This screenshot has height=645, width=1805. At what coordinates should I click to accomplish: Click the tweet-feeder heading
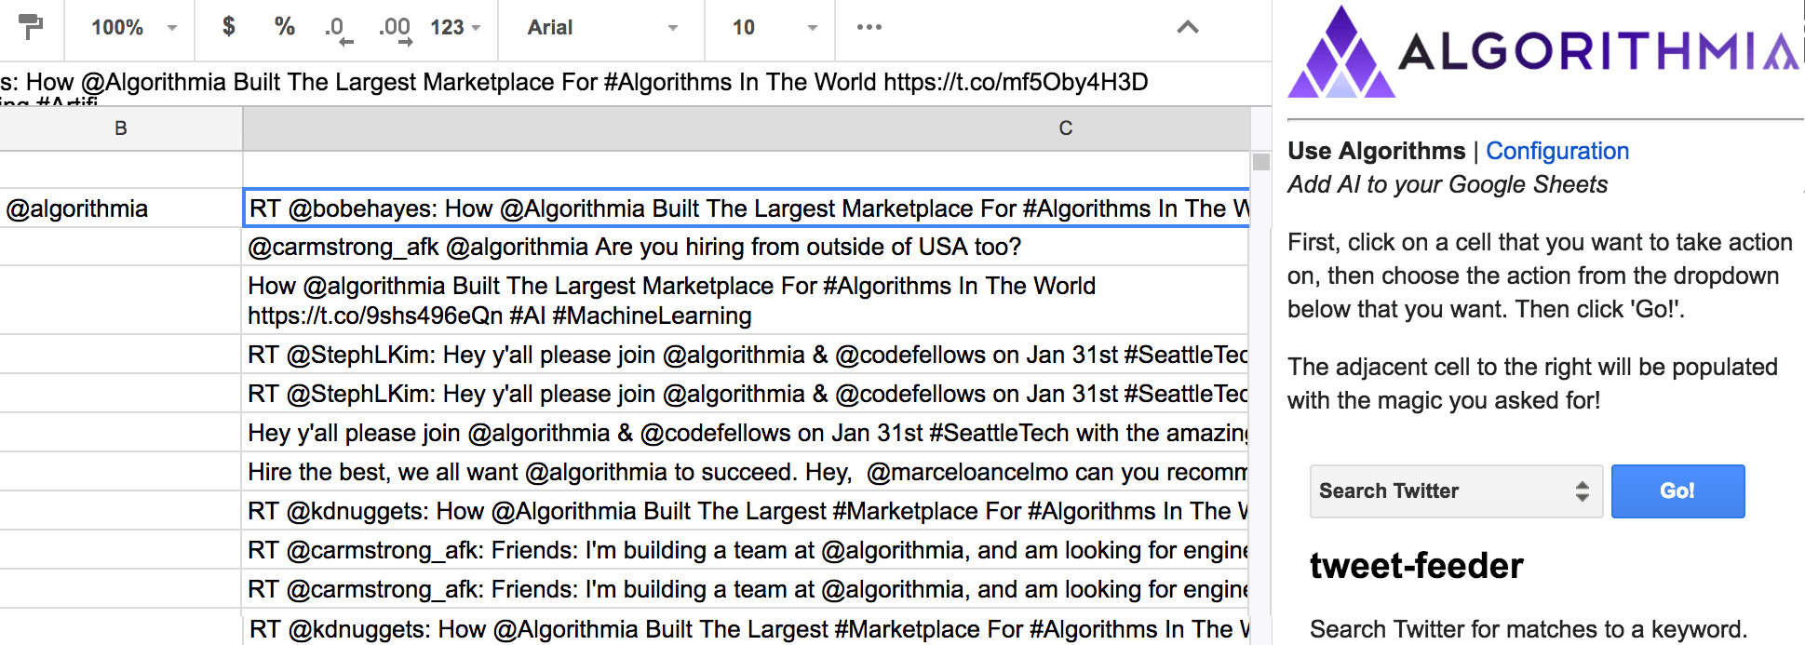pyautogui.click(x=1416, y=566)
